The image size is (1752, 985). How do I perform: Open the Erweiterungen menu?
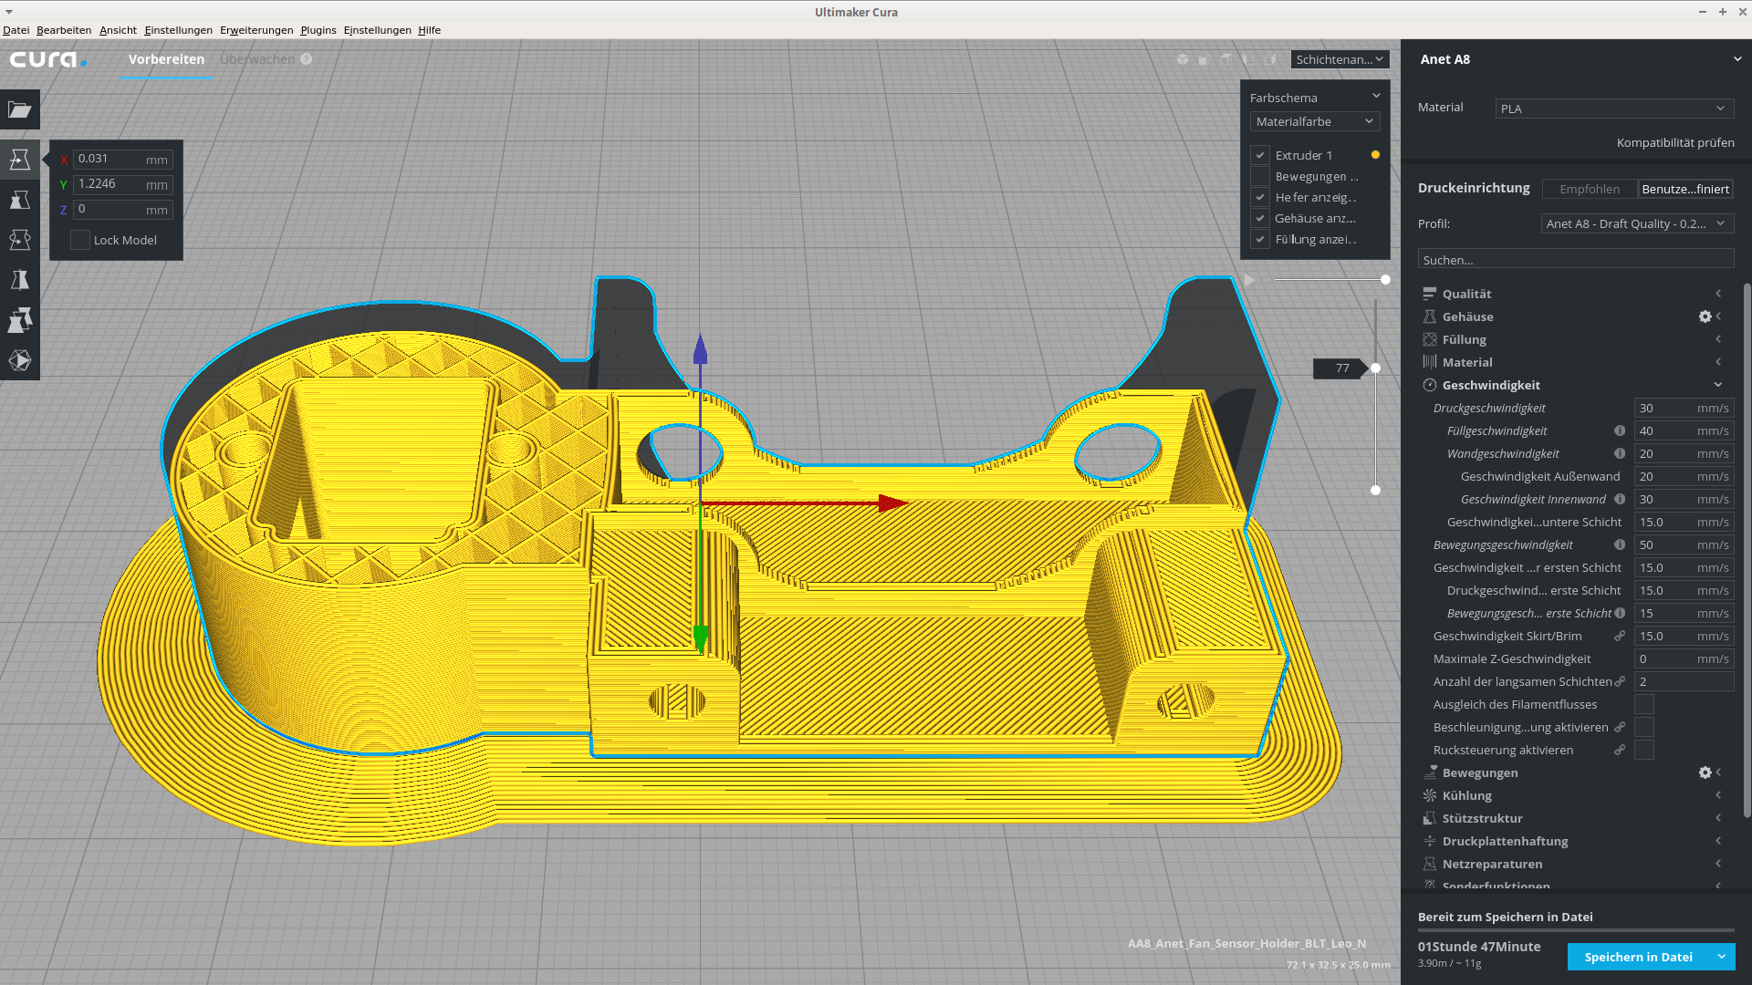tap(256, 30)
